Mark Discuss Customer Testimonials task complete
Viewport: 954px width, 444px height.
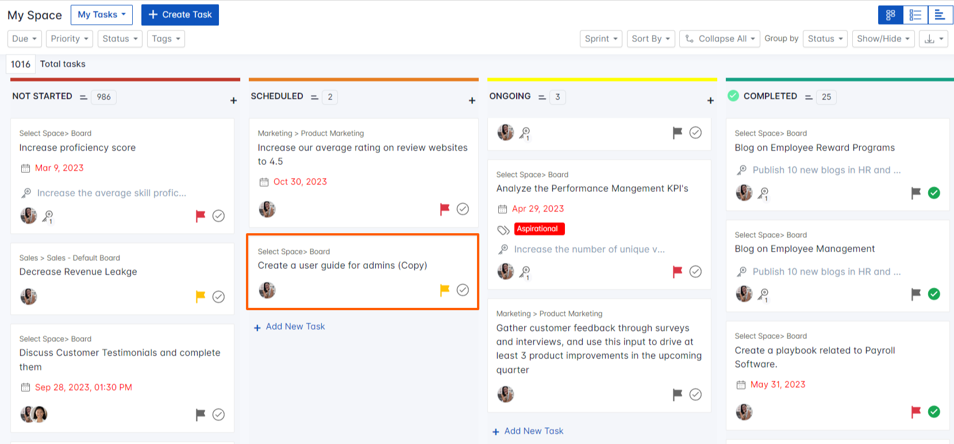(x=218, y=414)
